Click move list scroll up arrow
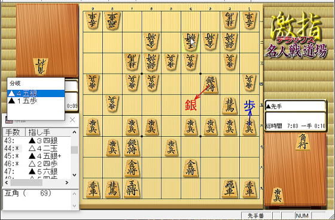This screenshot has width=335, height=220. 74,132
